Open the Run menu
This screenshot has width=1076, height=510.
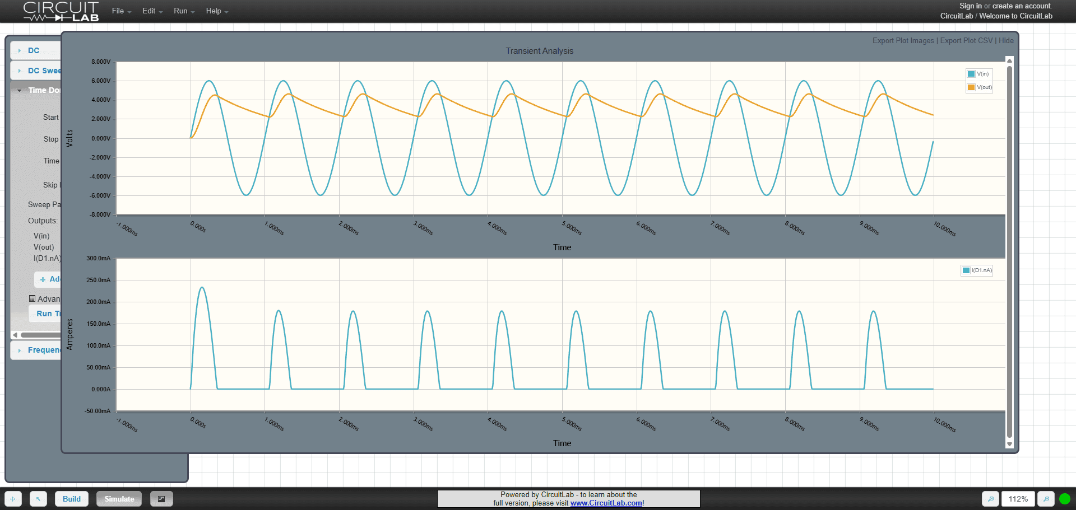click(184, 11)
